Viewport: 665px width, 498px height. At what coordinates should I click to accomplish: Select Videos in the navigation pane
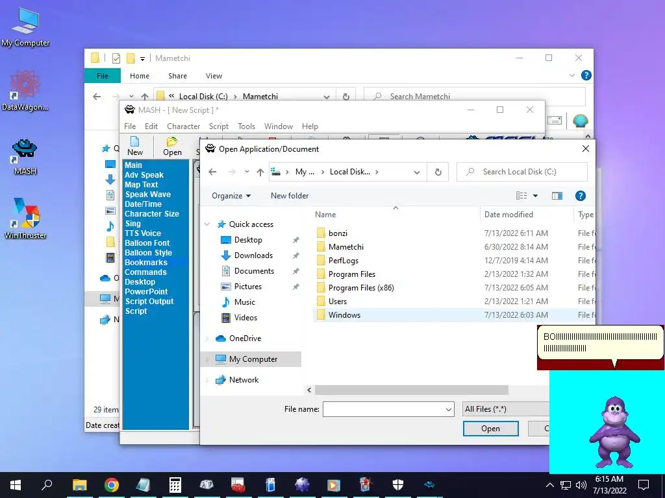click(245, 318)
